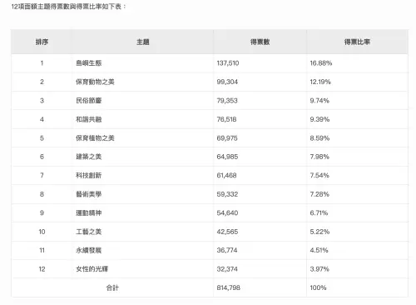Click the percentage 7.28%

pyautogui.click(x=319, y=194)
